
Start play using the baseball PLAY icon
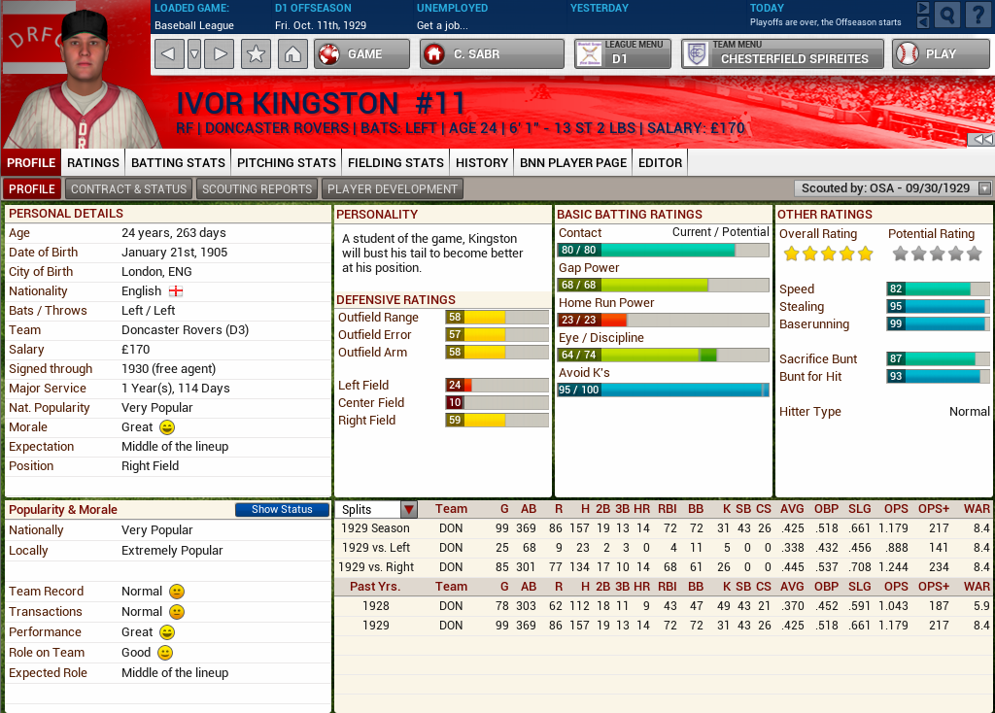(x=908, y=53)
